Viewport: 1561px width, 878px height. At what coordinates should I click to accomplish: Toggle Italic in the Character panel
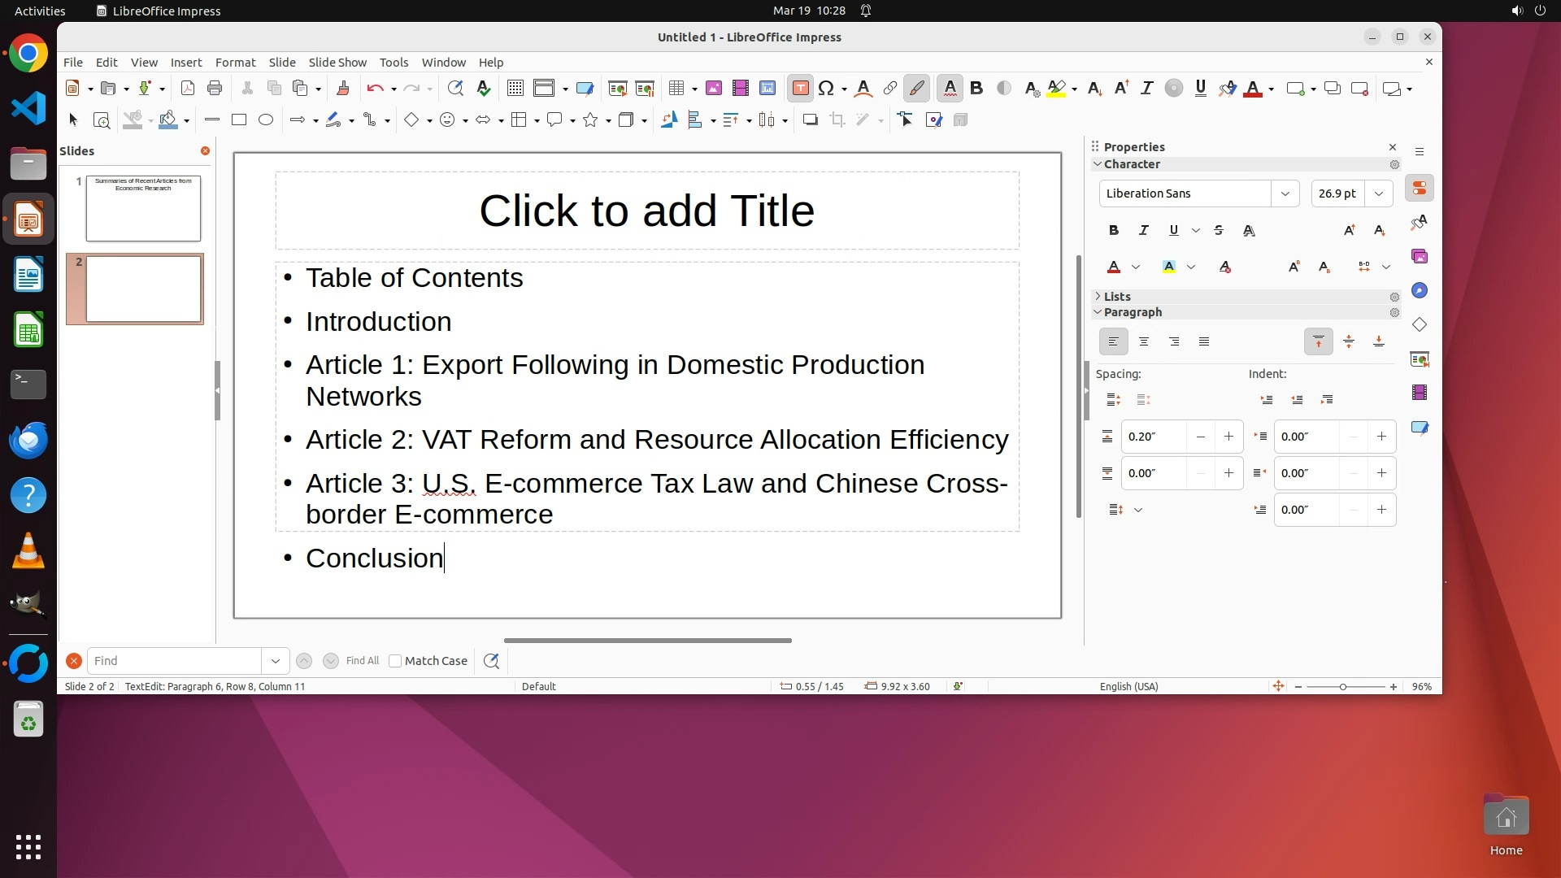(x=1144, y=231)
